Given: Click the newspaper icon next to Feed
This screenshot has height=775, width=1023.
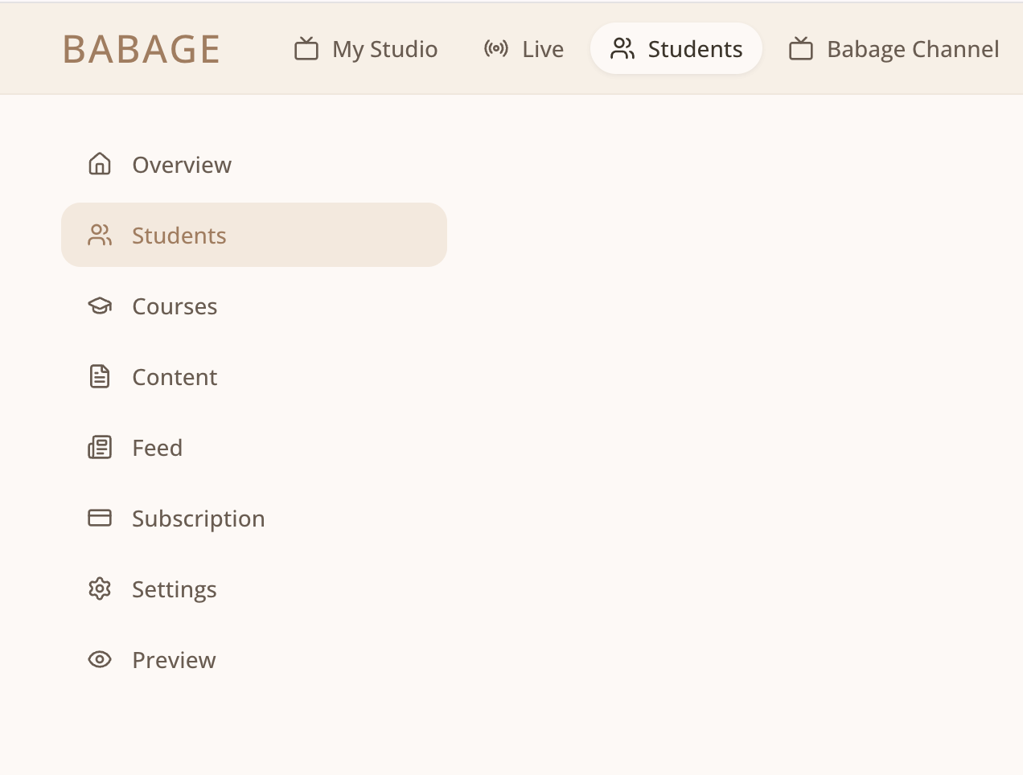Looking at the screenshot, I should [x=100, y=447].
